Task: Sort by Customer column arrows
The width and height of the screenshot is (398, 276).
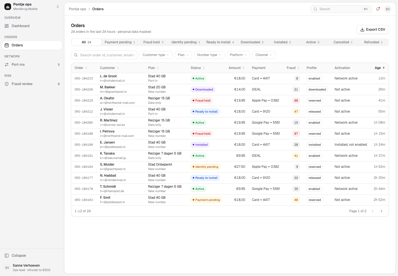Action: coord(118,68)
